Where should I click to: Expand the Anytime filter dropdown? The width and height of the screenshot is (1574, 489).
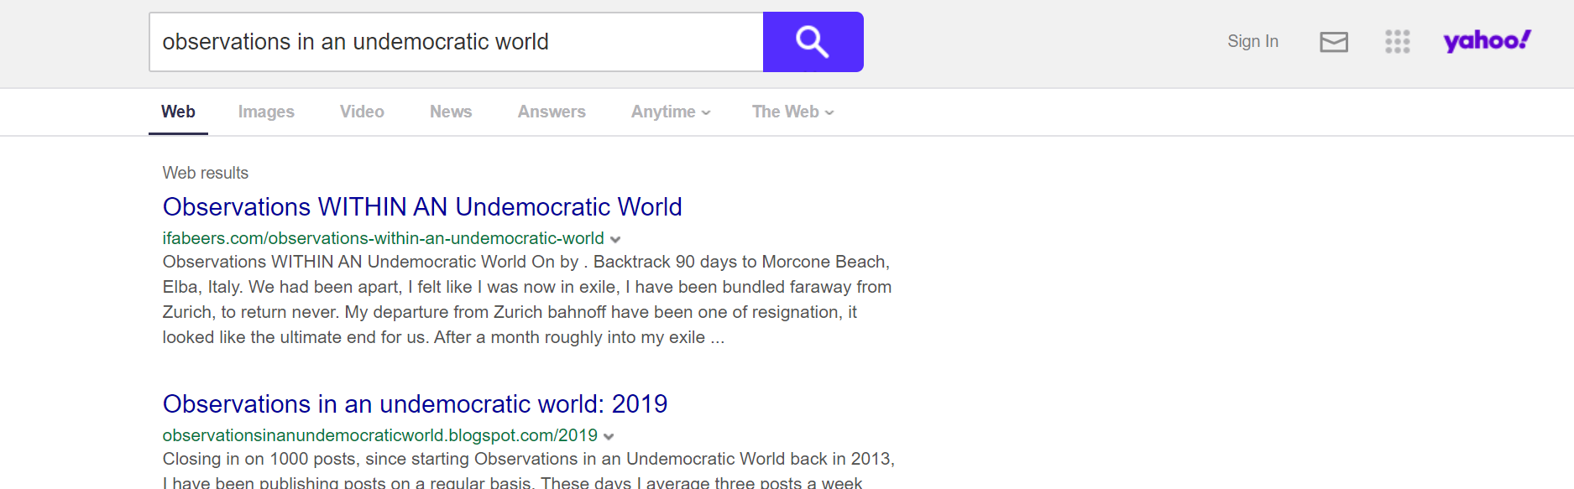click(671, 112)
